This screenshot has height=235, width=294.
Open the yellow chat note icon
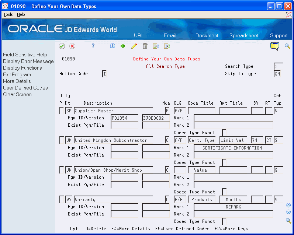275,46
